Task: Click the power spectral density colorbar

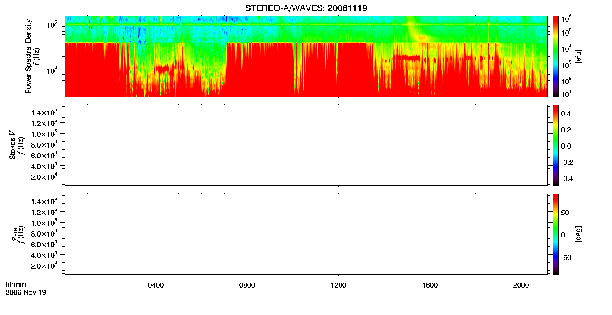Action: point(556,56)
